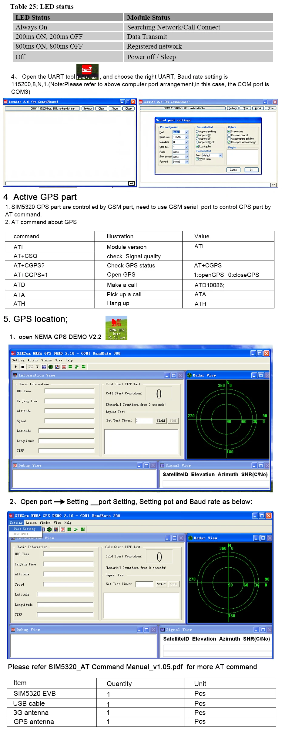282x731 pixels.
Task: Click the OSP NMEA toolbar icon in the first SIMCom window
Action: [x=31, y=367]
